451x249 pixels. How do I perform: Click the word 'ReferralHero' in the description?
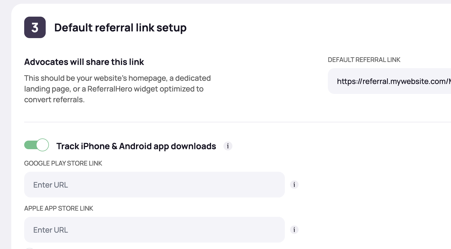(110, 89)
